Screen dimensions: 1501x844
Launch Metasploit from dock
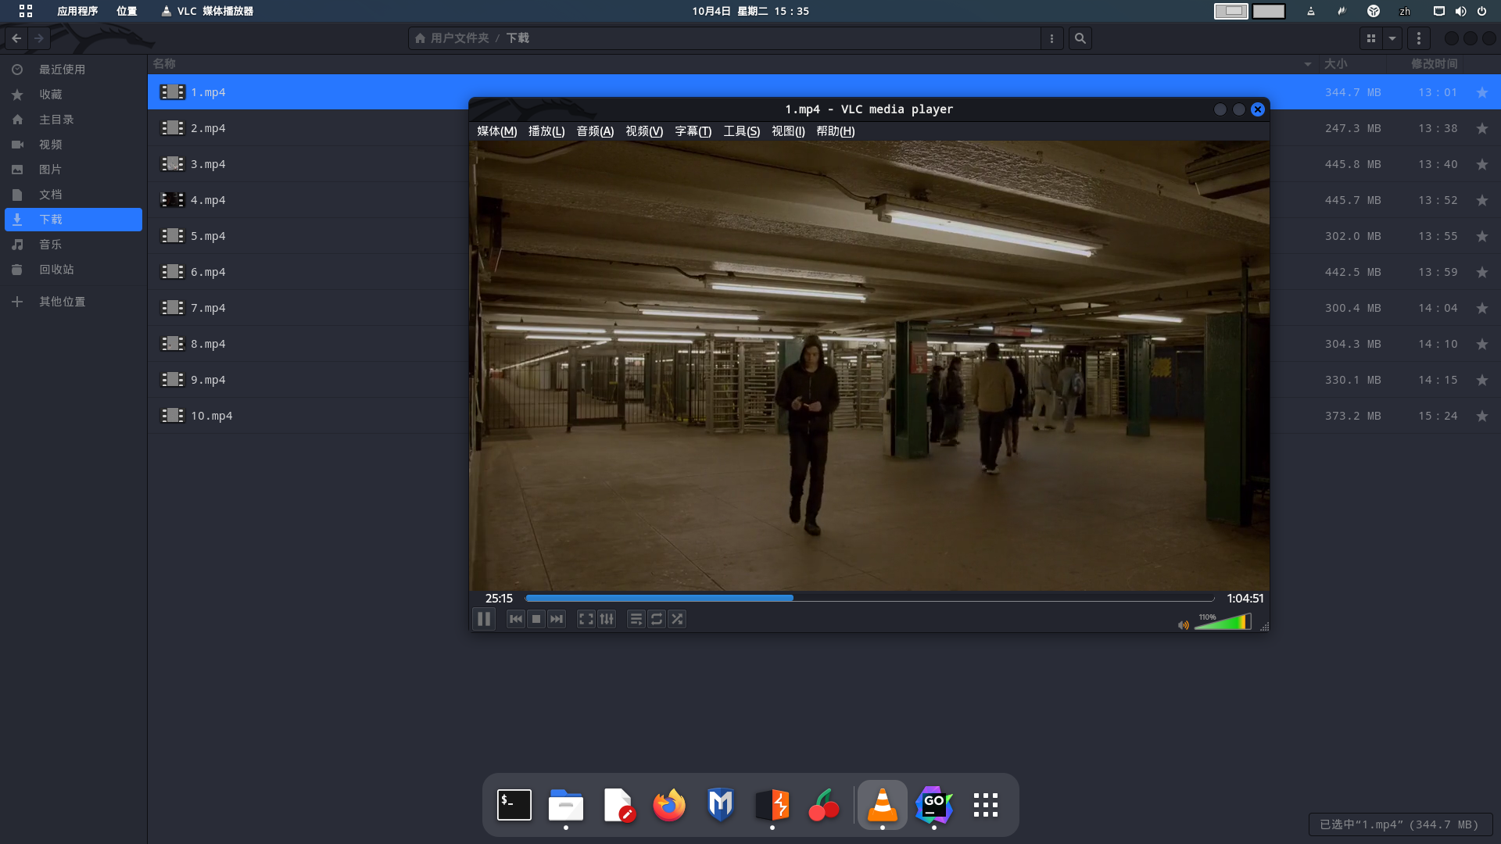(x=721, y=805)
